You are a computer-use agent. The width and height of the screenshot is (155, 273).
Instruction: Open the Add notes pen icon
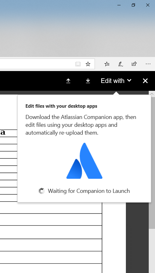[x=121, y=64]
